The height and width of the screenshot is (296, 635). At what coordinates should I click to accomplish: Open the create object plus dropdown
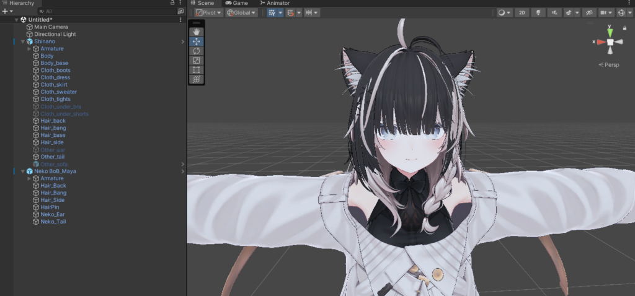(7, 11)
